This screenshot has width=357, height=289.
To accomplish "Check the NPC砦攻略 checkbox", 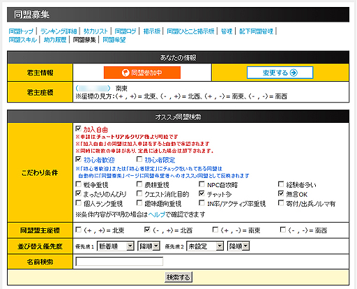I will tap(202, 184).
